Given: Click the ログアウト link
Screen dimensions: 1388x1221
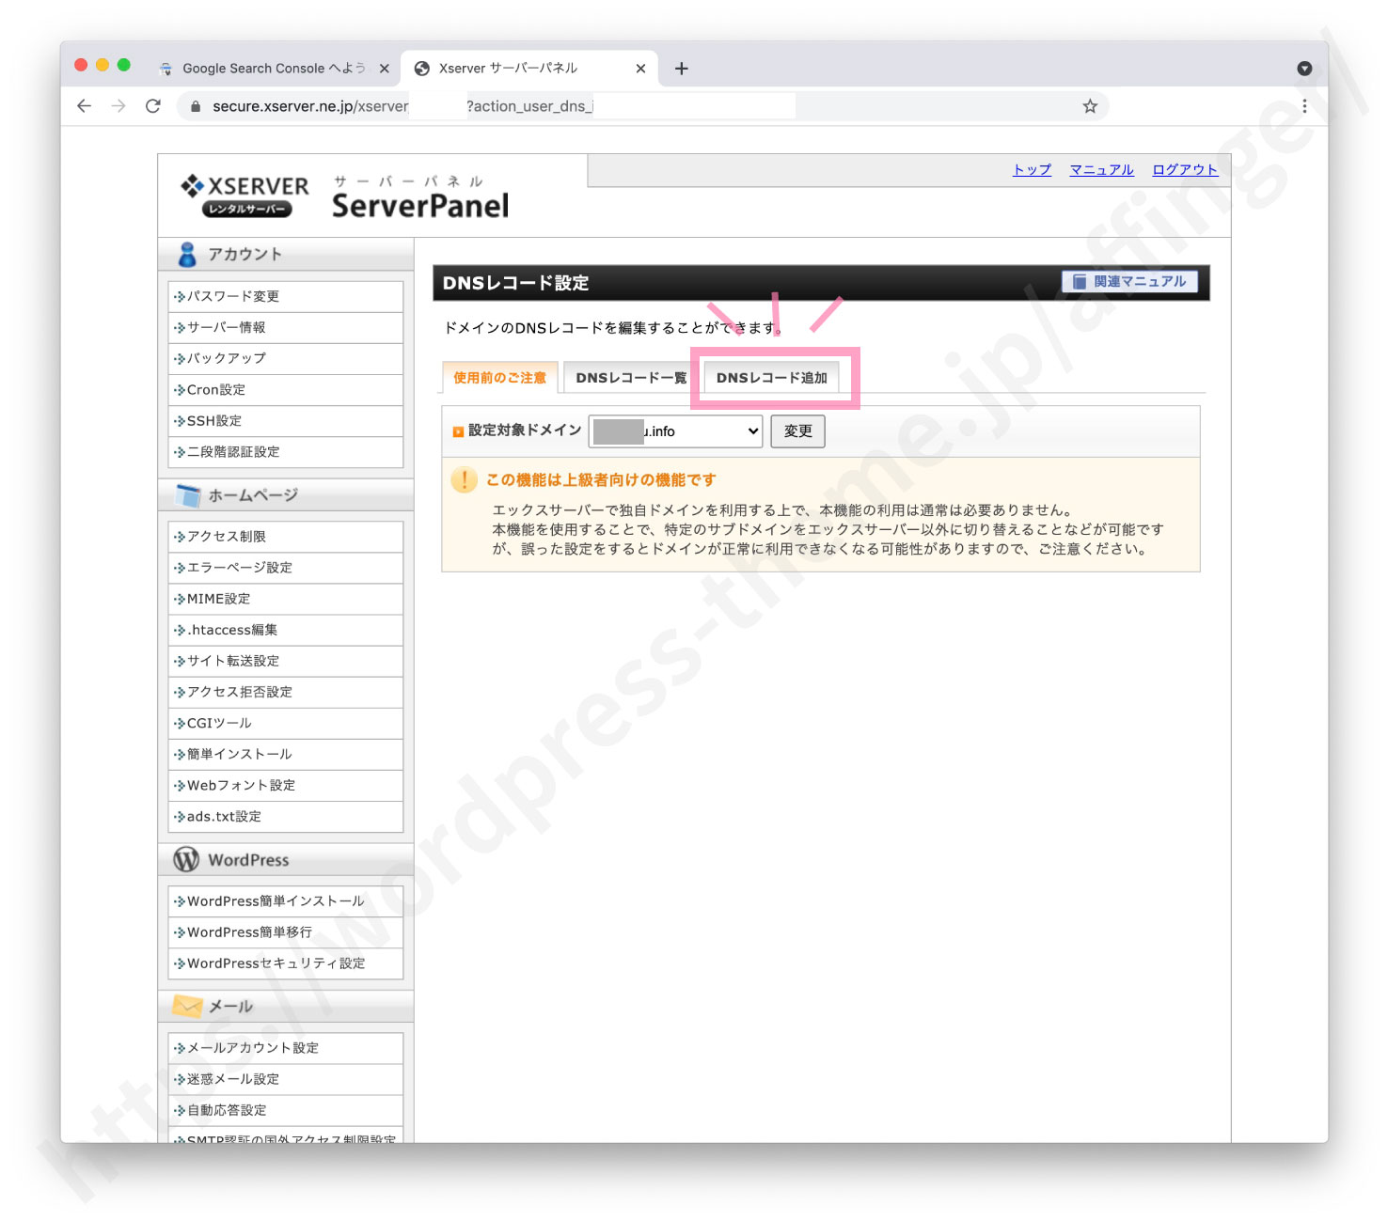Looking at the screenshot, I should pyautogui.click(x=1185, y=170).
